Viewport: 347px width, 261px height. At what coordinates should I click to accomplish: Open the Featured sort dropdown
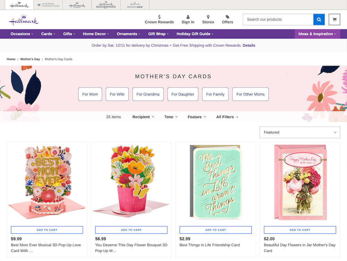pos(300,132)
